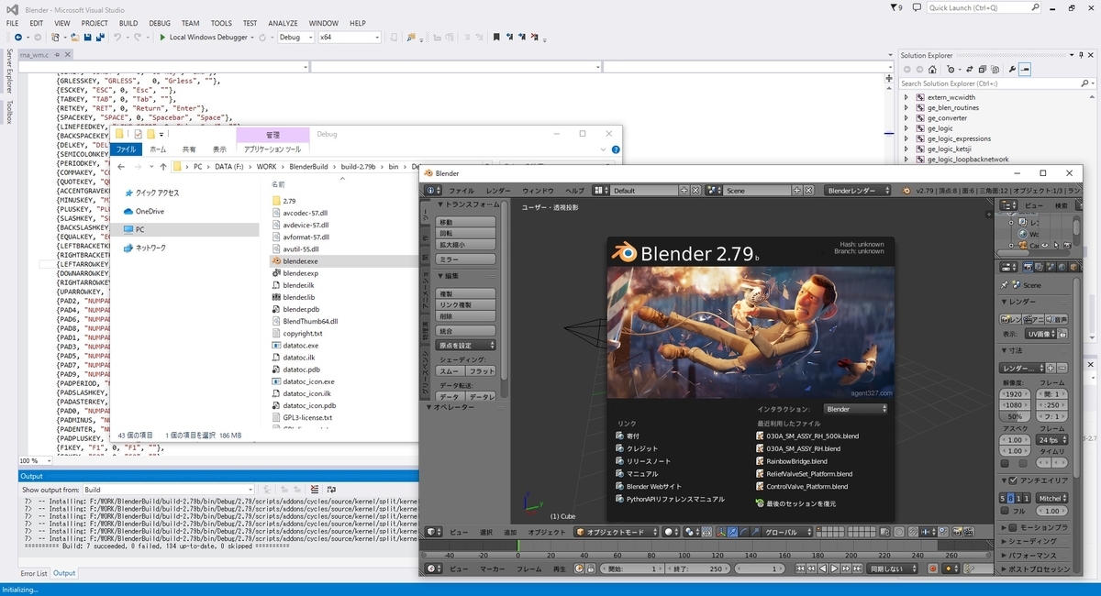
Task: Expand ge_logic_ketsji project node
Action: click(x=906, y=149)
